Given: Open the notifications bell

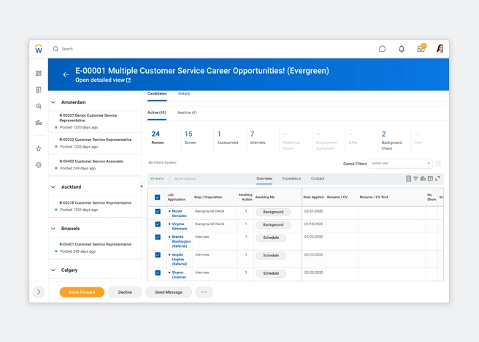Looking at the screenshot, I should tap(401, 49).
